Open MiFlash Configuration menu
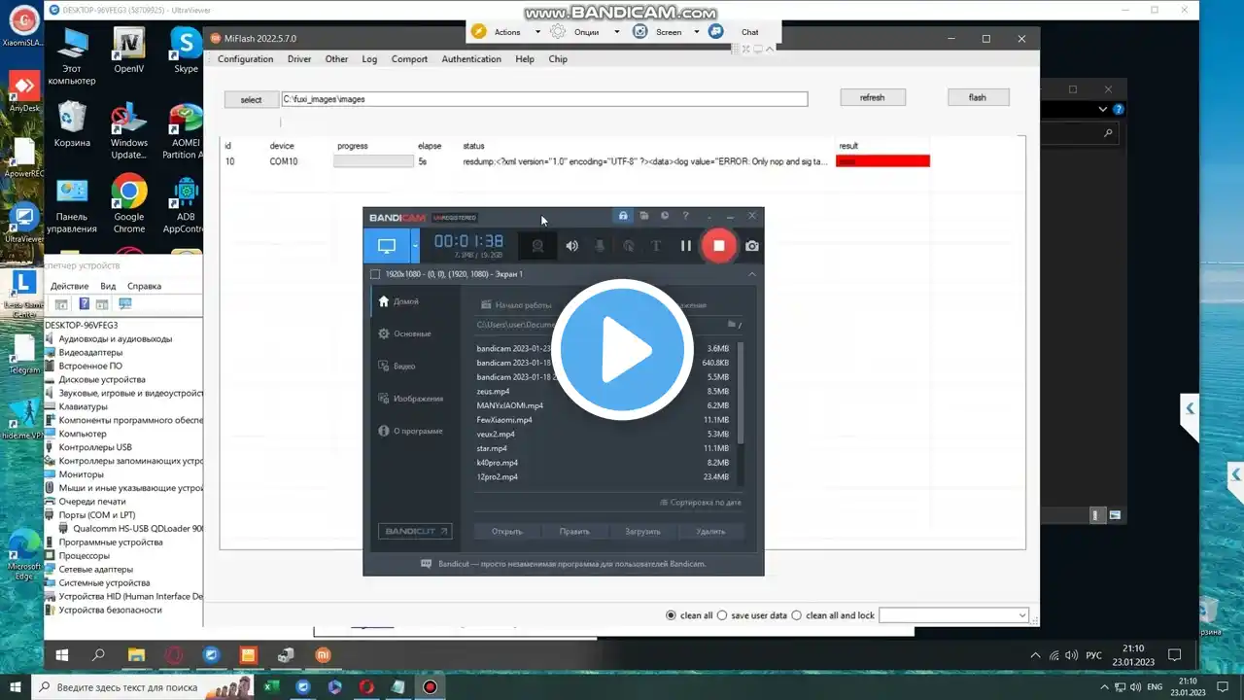This screenshot has height=700, width=1244. click(x=246, y=59)
